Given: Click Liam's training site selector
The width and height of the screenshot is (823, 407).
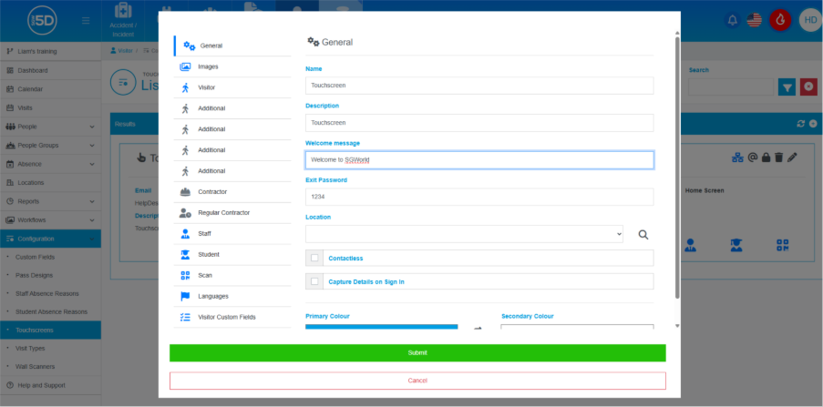Looking at the screenshot, I should click(50, 51).
